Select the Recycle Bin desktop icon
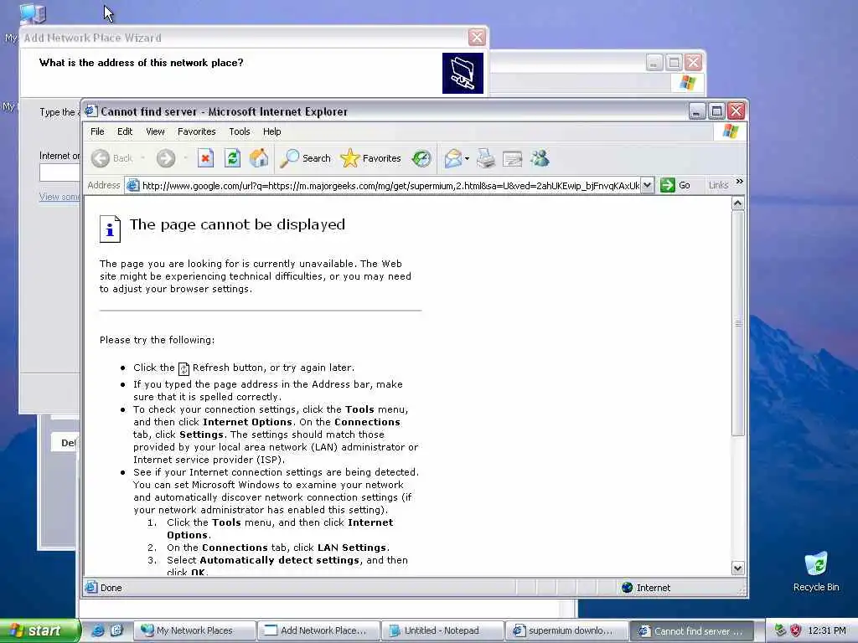Viewport: 858px width, 643px height. pos(816,571)
